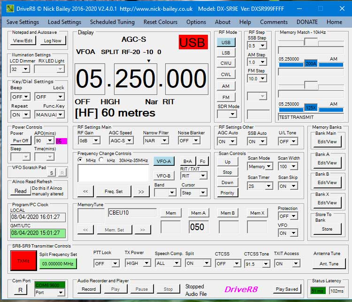Click the audio Record button
Viewport: 352px width, 302px height.
click(x=89, y=289)
